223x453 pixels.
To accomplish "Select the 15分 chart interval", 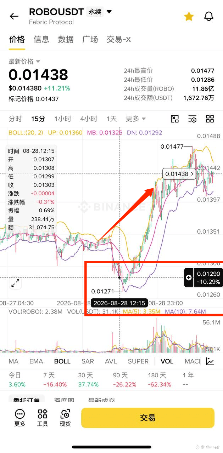I will [38, 119].
